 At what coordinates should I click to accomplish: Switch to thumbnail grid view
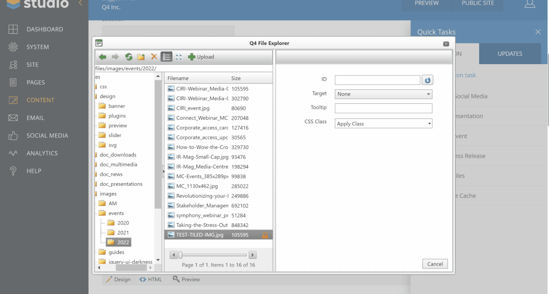point(179,57)
